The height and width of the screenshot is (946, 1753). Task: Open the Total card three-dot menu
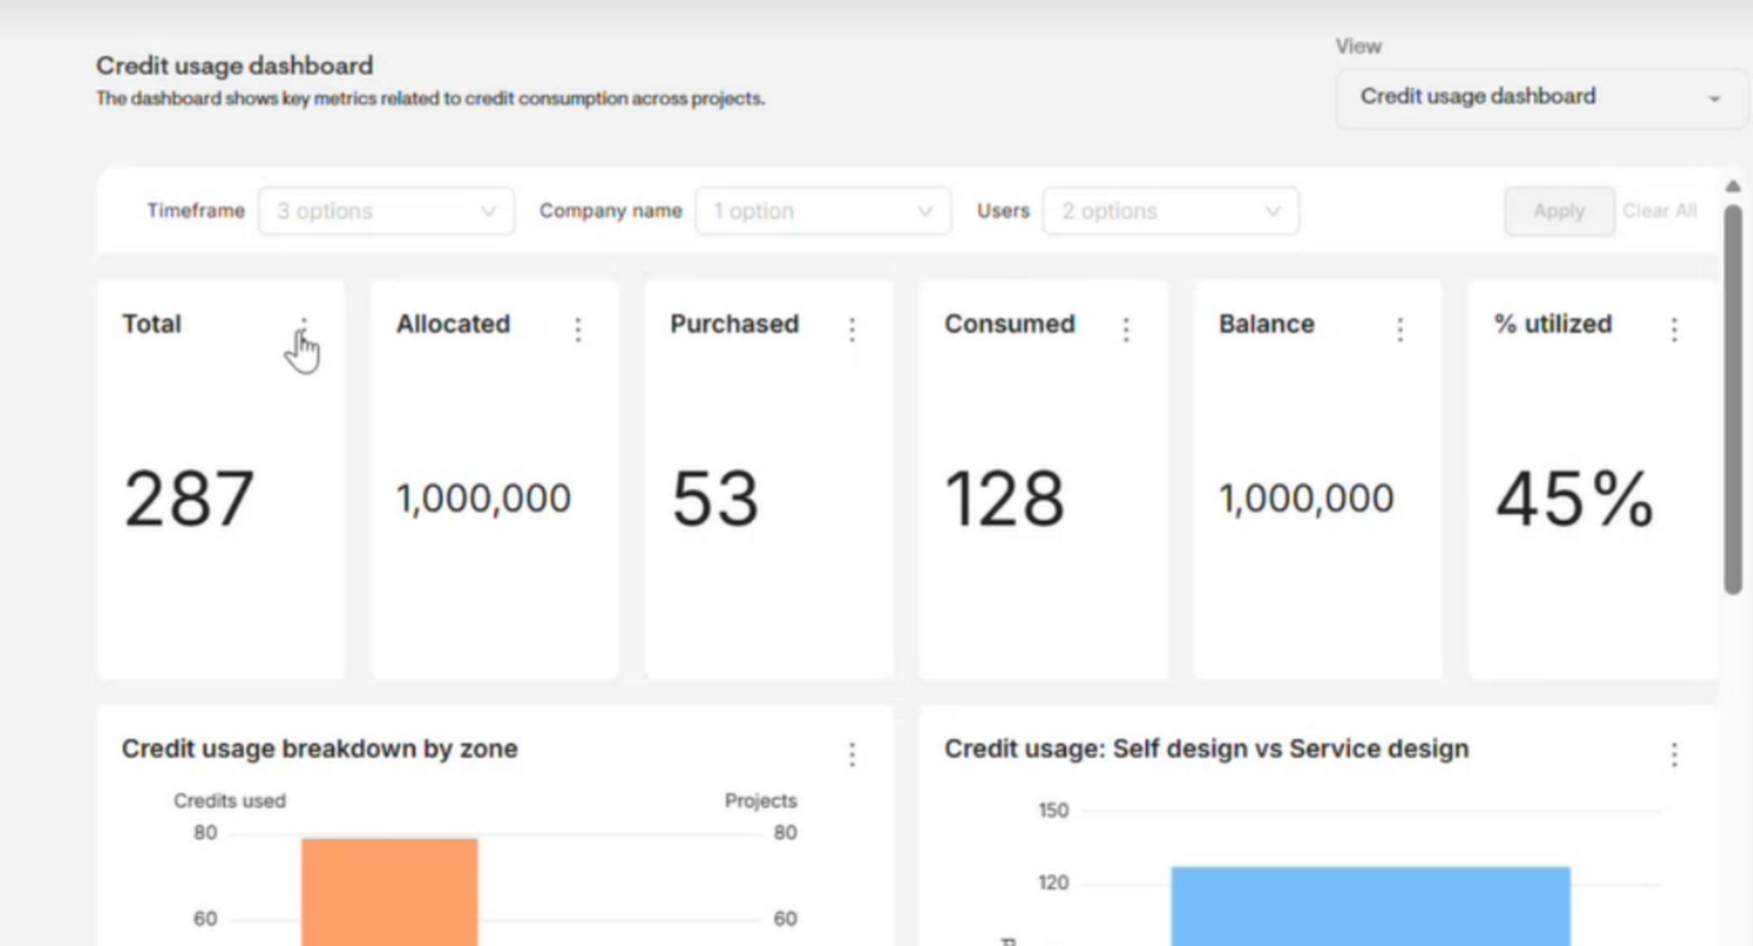tap(304, 329)
